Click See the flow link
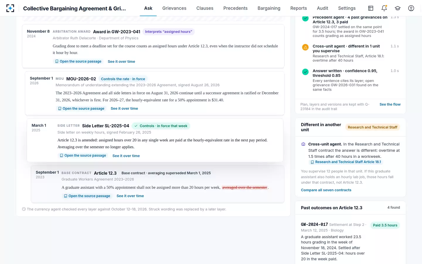Image resolution: width=422 pixels, height=264 pixels. tap(390, 104)
